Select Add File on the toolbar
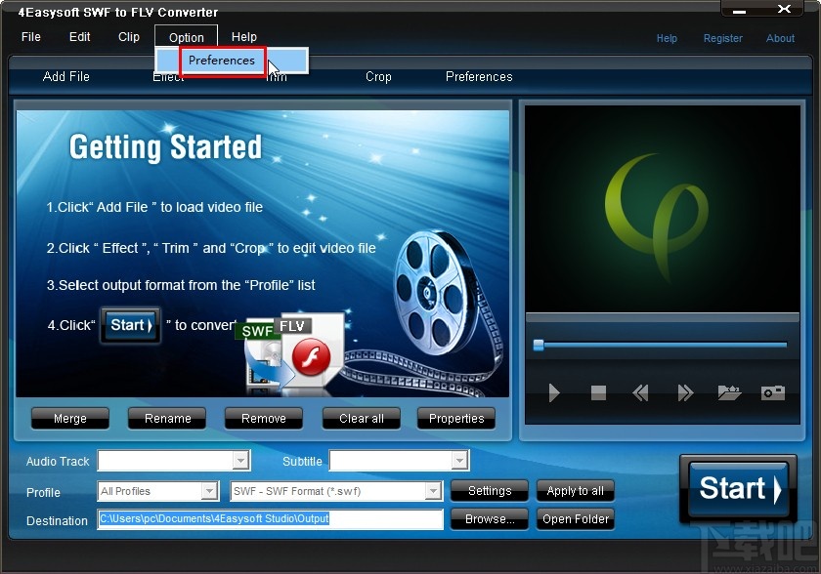 coord(65,77)
